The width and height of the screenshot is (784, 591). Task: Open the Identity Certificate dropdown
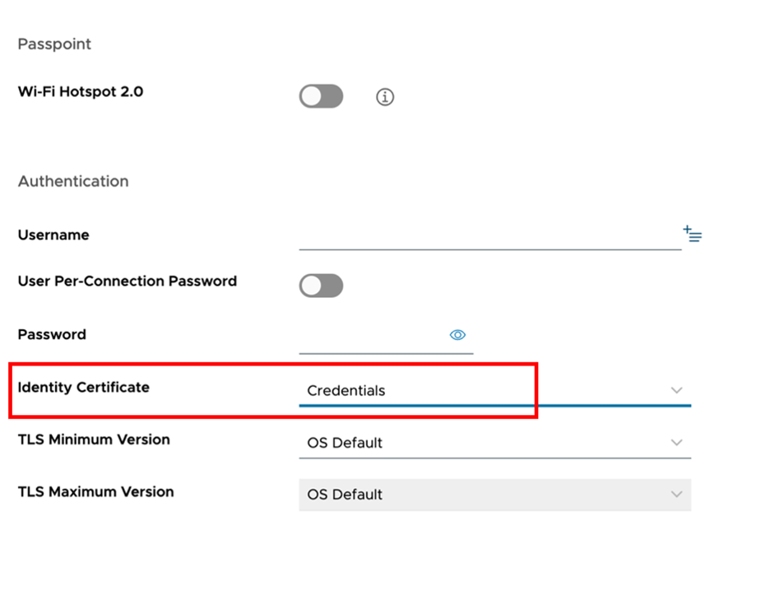pyautogui.click(x=676, y=390)
